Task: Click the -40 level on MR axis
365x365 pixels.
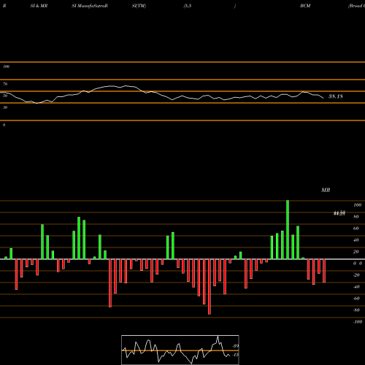Action: [x=356, y=287]
